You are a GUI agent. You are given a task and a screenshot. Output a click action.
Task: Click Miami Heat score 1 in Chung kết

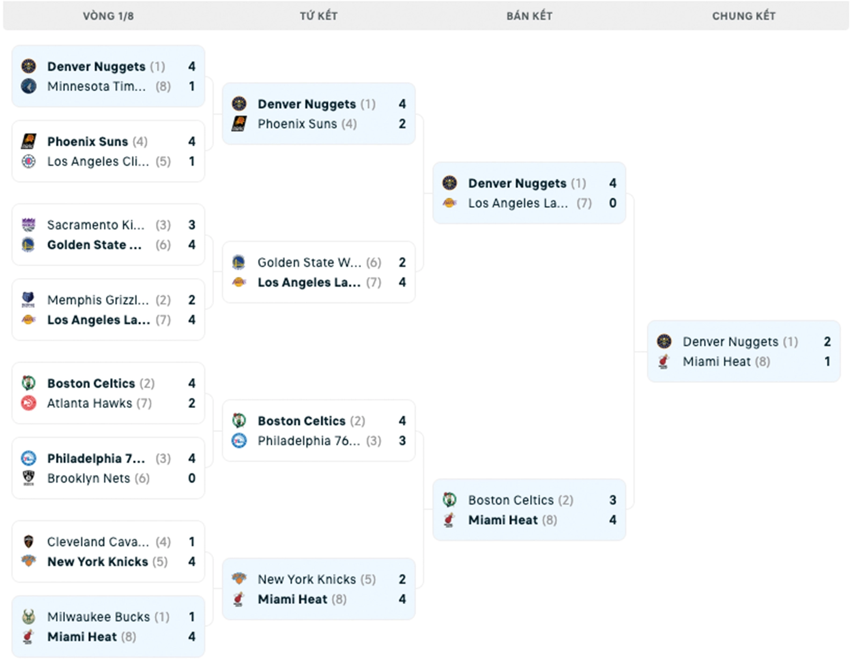click(827, 362)
